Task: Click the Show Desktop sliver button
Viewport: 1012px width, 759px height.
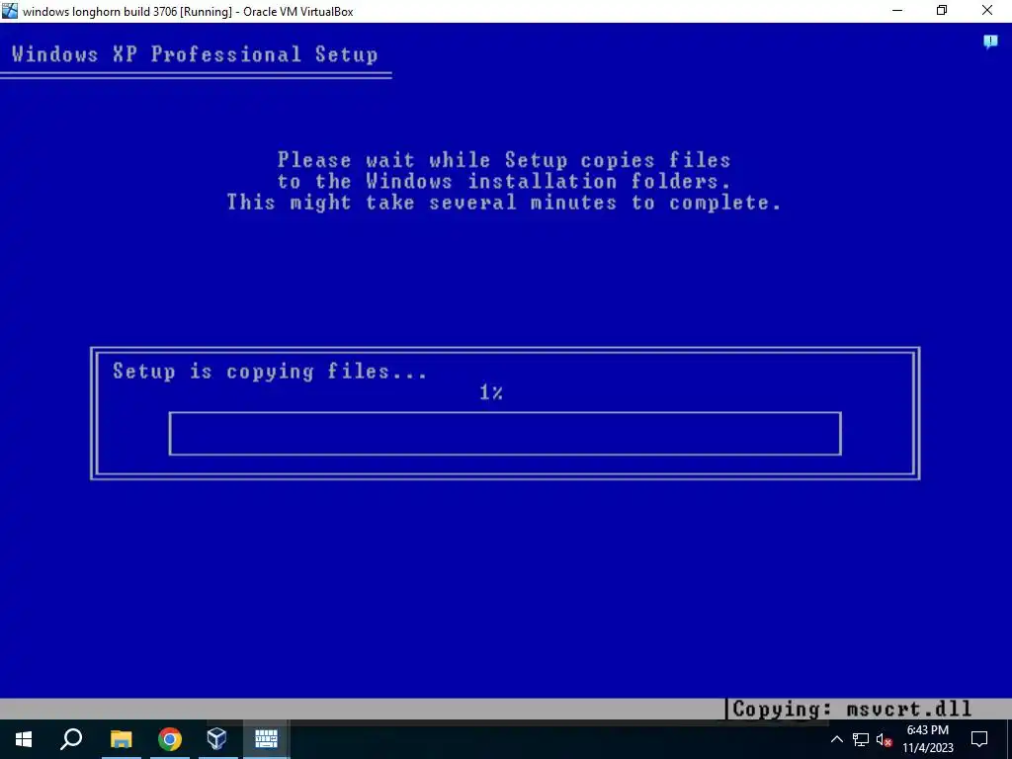Action: click(x=1009, y=739)
